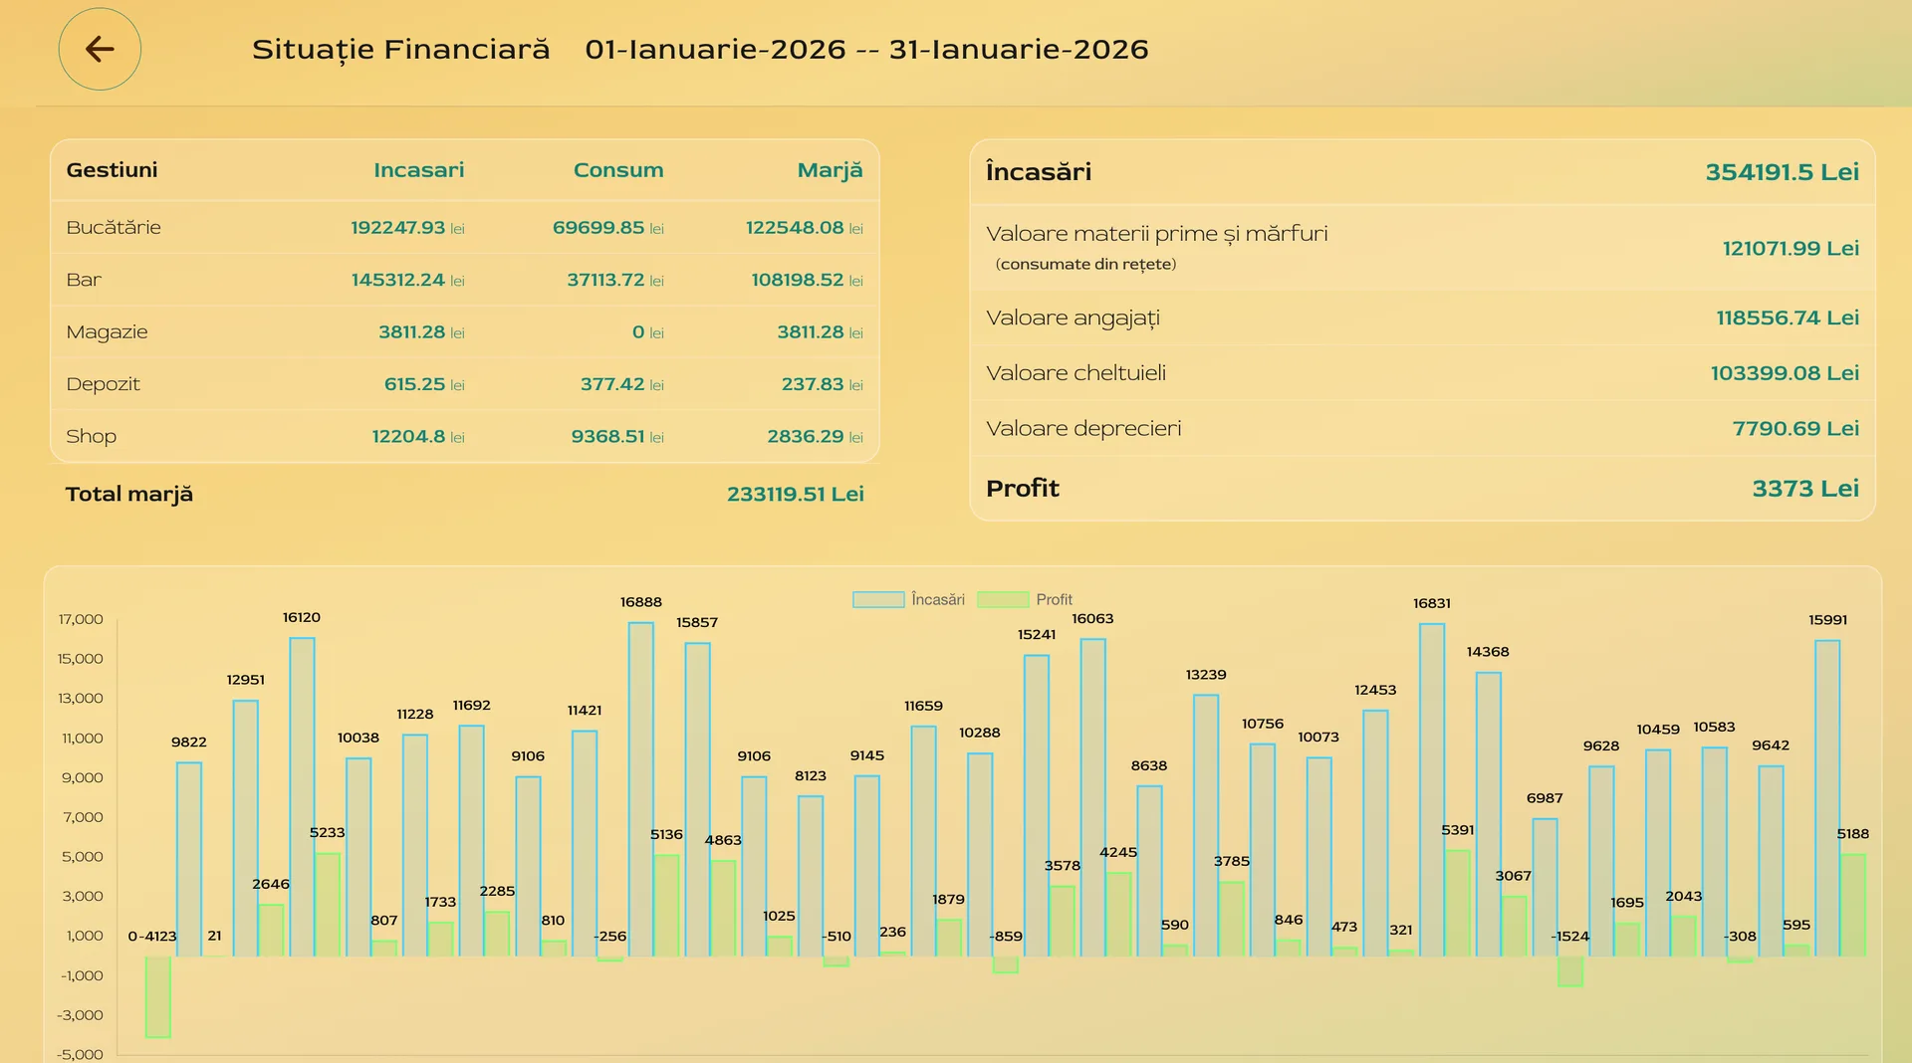Click the Încasări legend color swatch
Viewport: 1912px width, 1063px height.
pyautogui.click(x=877, y=598)
